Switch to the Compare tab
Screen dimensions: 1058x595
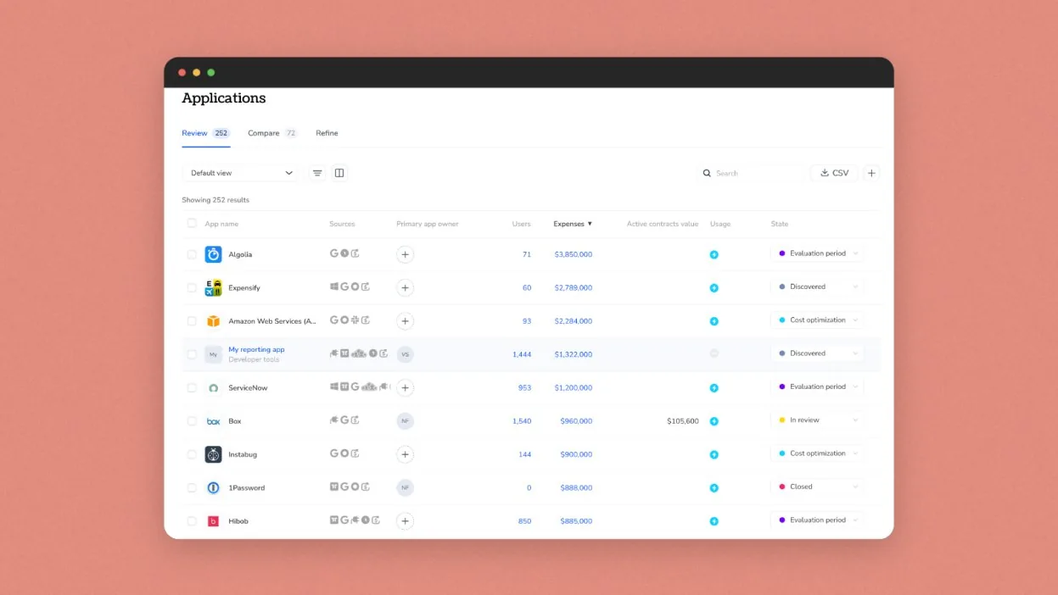pyautogui.click(x=272, y=133)
